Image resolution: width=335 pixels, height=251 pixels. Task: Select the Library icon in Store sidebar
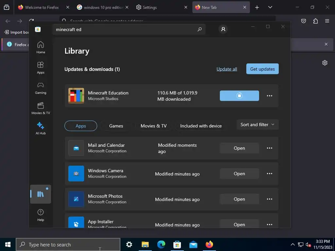coord(41,194)
